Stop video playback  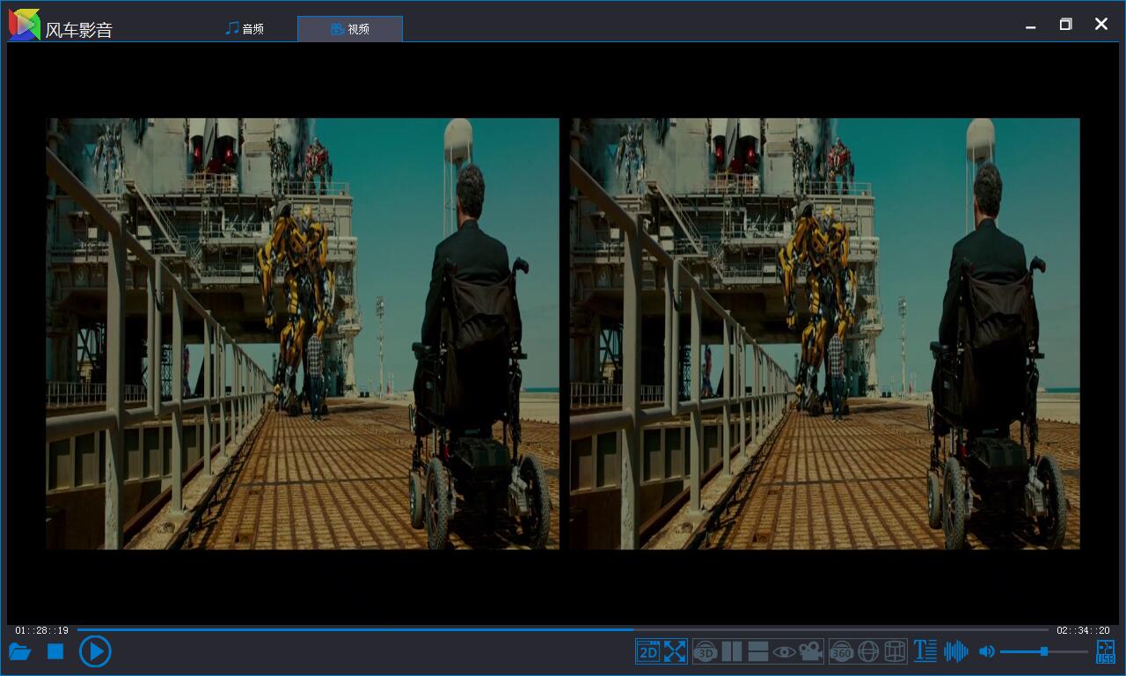(x=55, y=651)
